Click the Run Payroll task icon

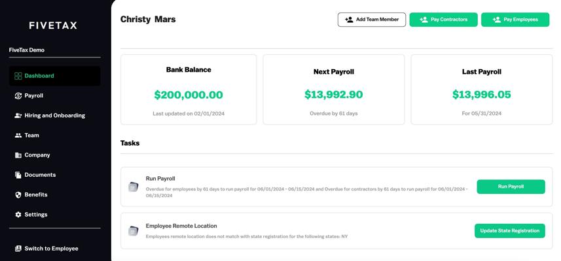tap(134, 187)
